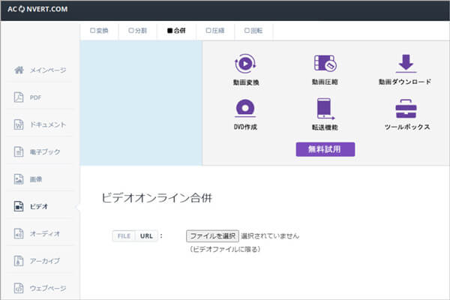This screenshot has height=300, width=450.
Task: Go to メインページ home in sidebar
Action: point(43,70)
